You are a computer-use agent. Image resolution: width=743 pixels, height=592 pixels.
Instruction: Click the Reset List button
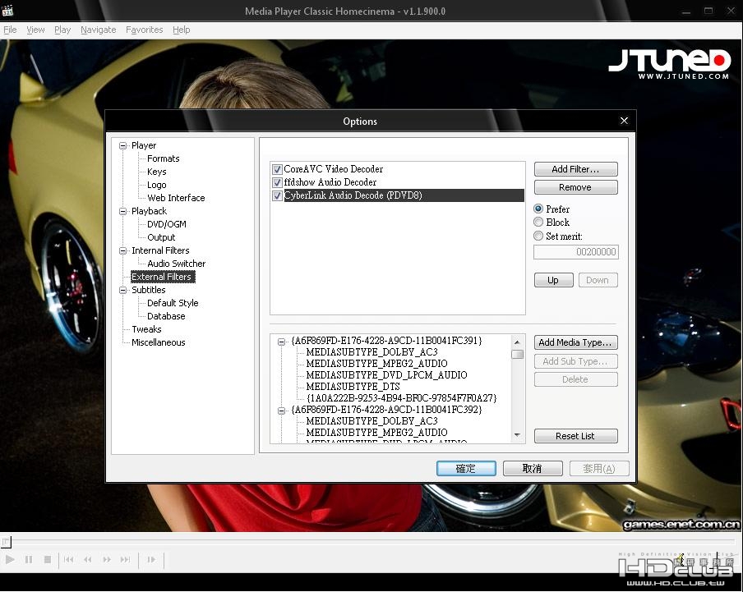tap(575, 436)
